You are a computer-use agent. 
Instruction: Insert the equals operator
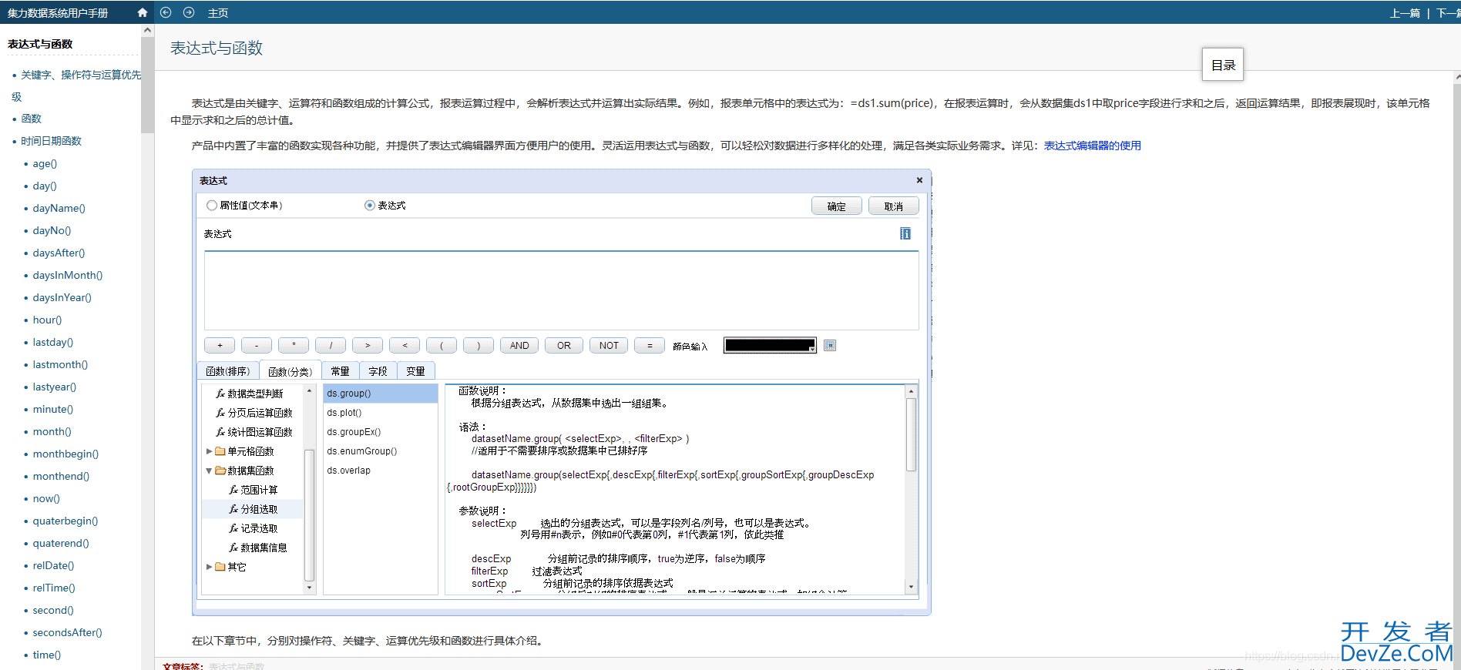(650, 346)
